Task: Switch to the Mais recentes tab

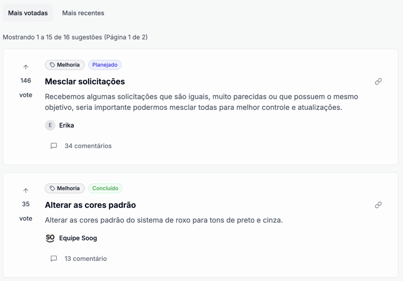Action: (83, 13)
